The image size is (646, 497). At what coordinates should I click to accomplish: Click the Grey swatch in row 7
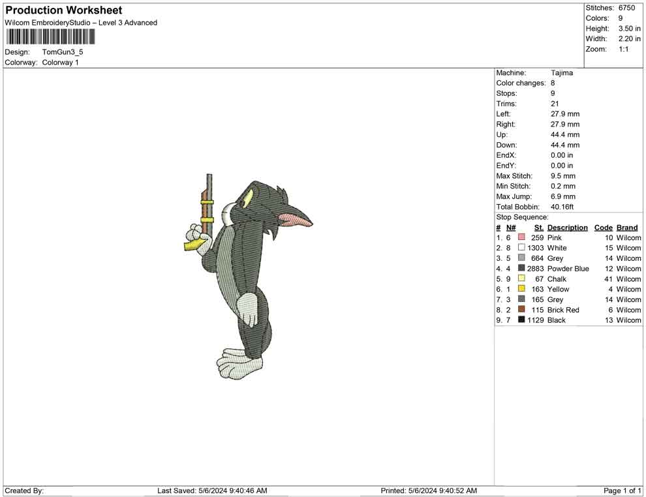(521, 299)
